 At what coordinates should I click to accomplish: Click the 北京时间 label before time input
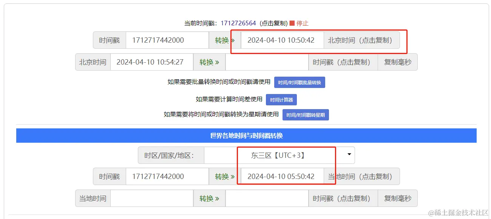[x=93, y=62]
